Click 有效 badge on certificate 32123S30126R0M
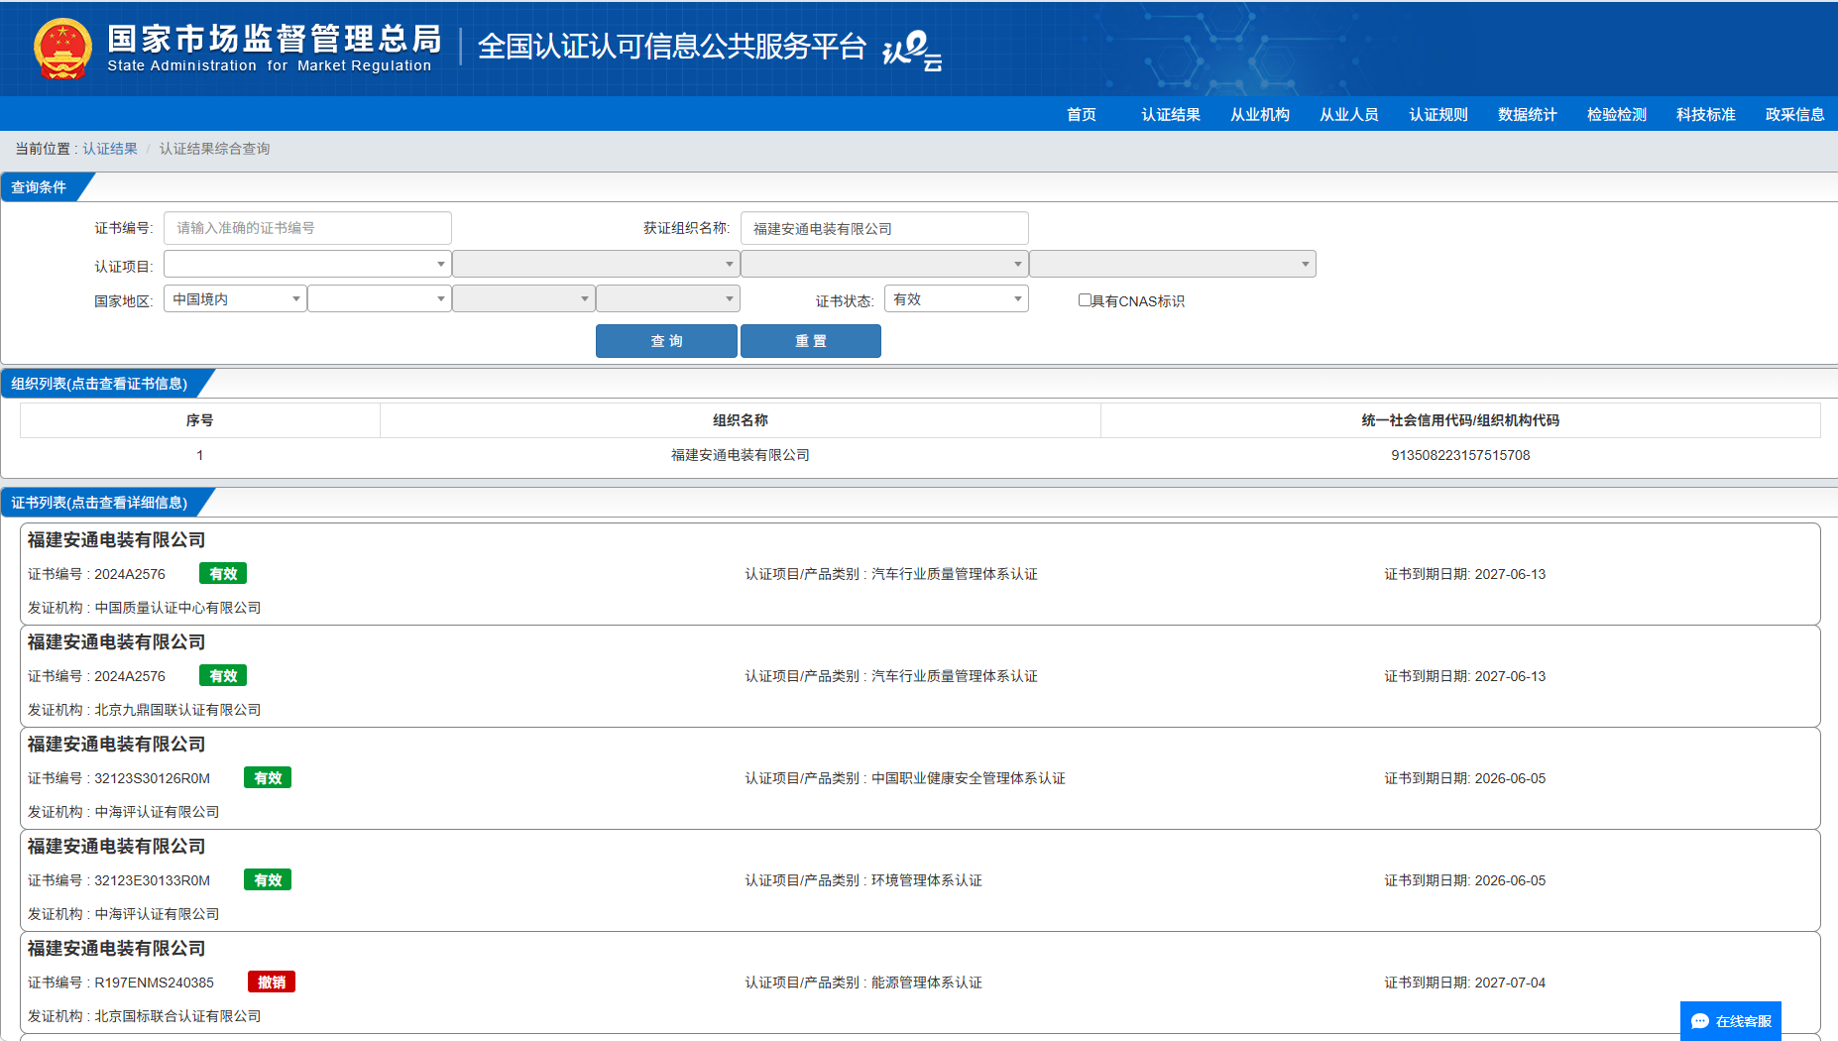 pyautogui.click(x=267, y=777)
